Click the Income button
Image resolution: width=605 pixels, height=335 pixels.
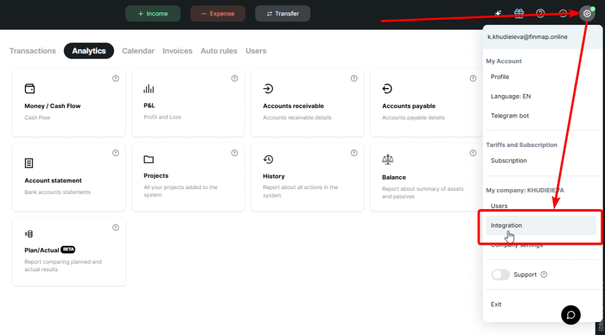[152, 14]
